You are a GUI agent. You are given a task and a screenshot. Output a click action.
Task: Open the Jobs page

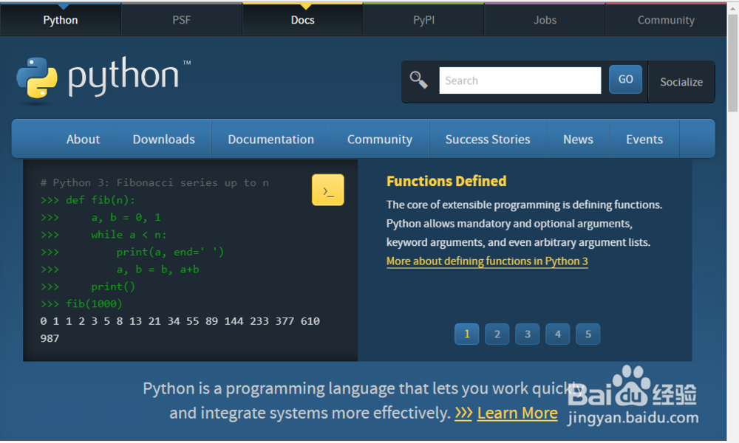click(545, 20)
